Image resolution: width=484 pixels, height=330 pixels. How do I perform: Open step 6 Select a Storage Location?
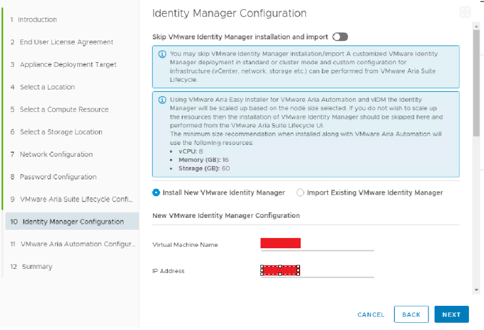56,132
